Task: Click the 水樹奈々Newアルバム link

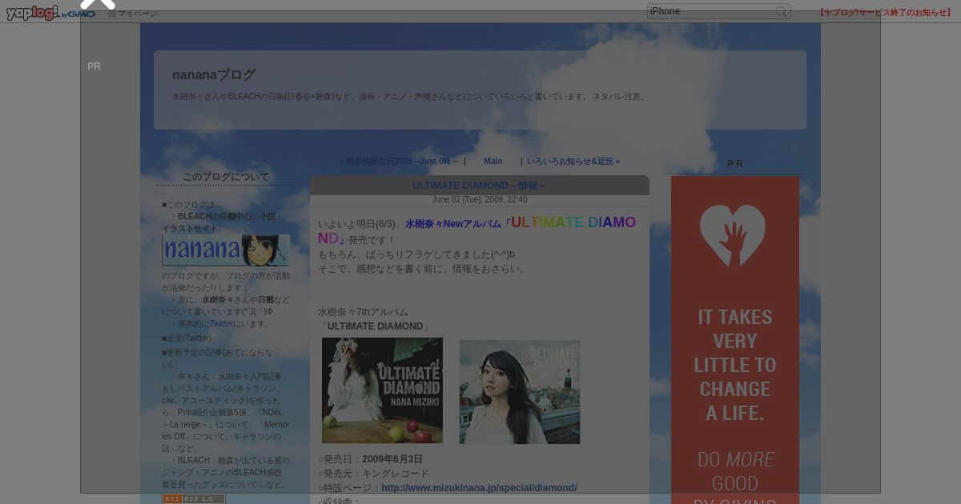Action: tap(453, 224)
